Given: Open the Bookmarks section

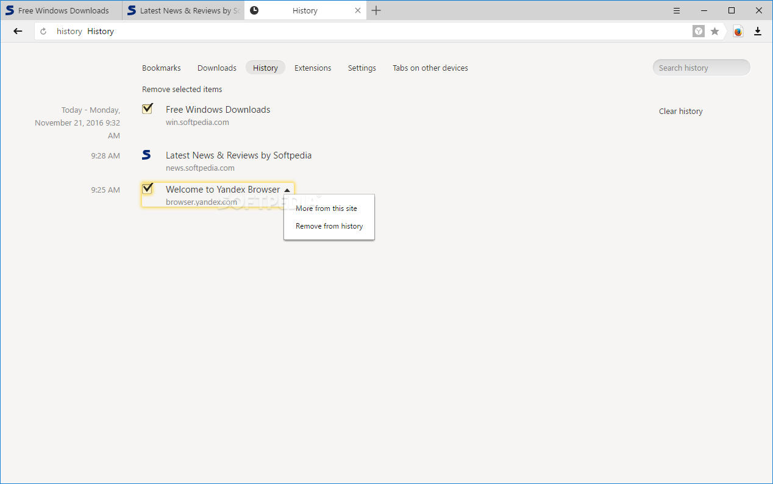Looking at the screenshot, I should point(162,68).
